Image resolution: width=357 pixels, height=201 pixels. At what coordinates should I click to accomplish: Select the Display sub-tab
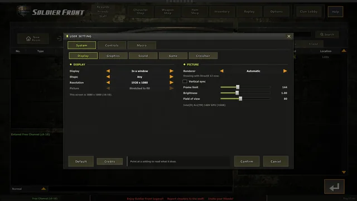pos(83,56)
